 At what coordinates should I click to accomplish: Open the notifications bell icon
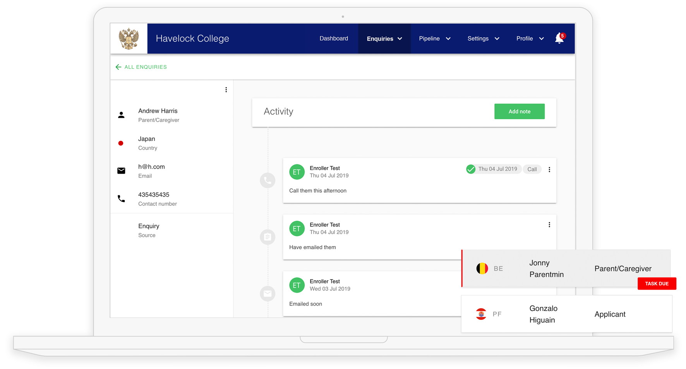[560, 38]
